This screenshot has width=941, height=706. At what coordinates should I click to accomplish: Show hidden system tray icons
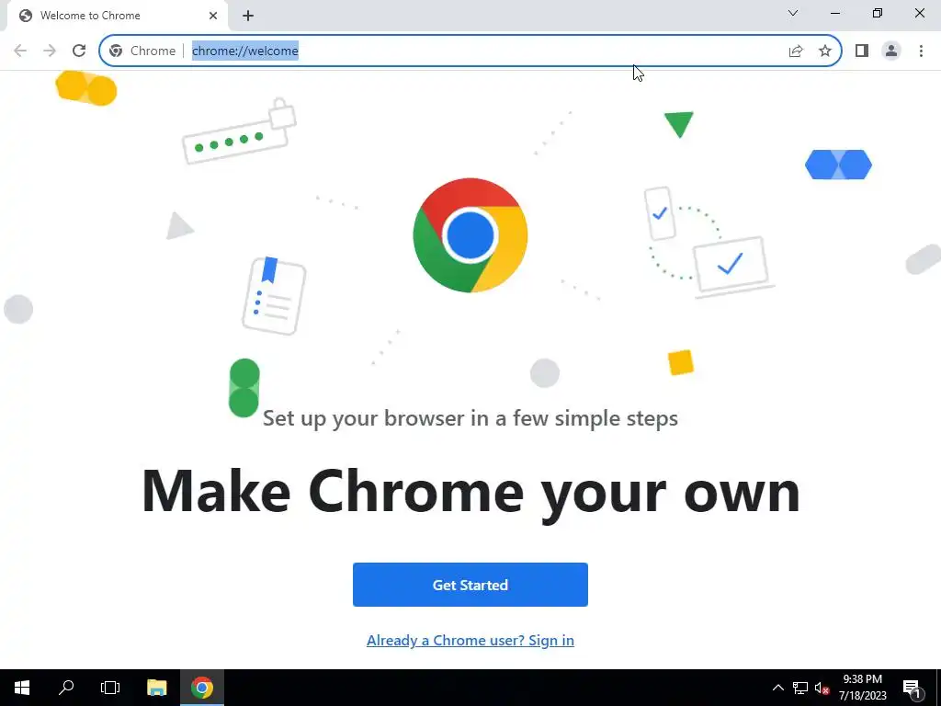(x=777, y=688)
